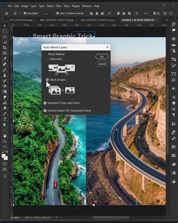Select the Frame tool
Viewport: 178px width, 223px height.
click(5, 53)
